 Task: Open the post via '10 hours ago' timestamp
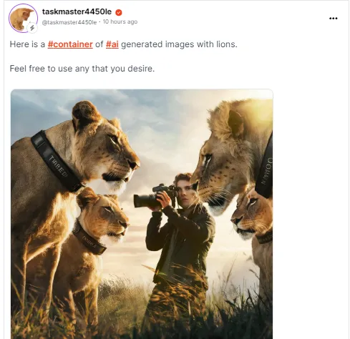point(120,21)
